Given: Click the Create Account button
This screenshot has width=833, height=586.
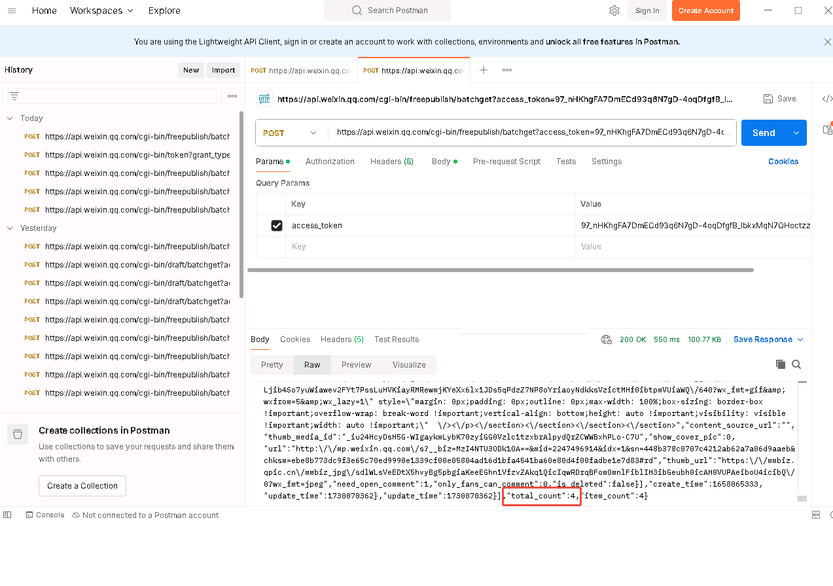Looking at the screenshot, I should [706, 10].
